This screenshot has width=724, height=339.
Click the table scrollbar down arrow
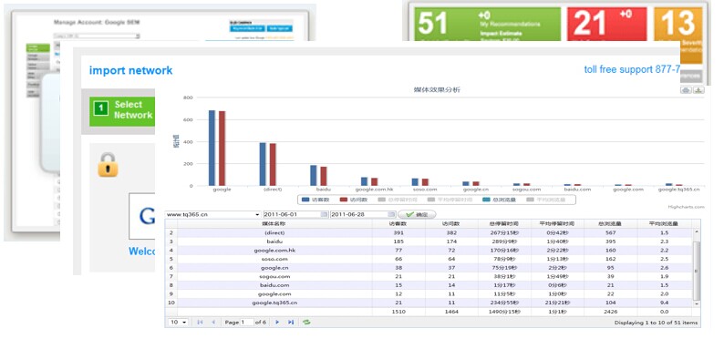point(697,304)
